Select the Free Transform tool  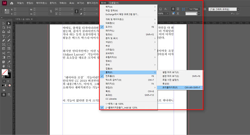pos(9,53)
